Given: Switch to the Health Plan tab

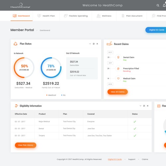Looking at the screenshot, I should coord(46,16).
